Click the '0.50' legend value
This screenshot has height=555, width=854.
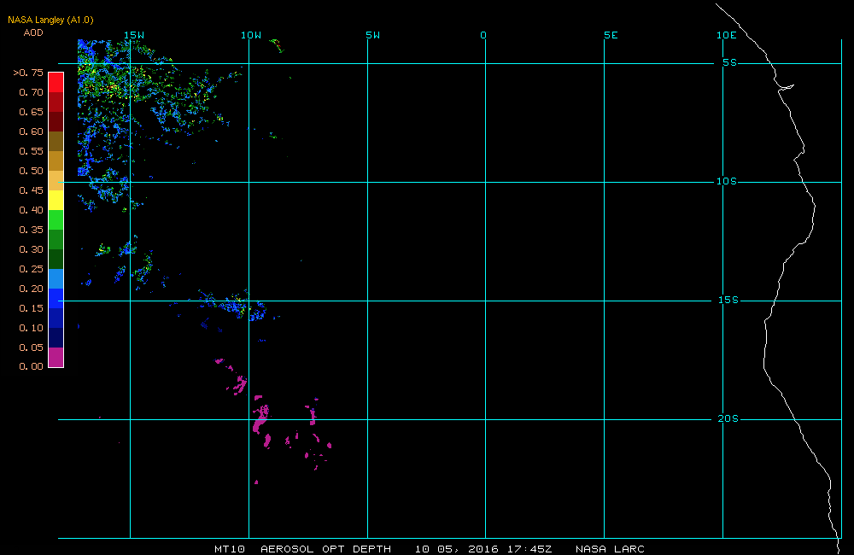31,171
